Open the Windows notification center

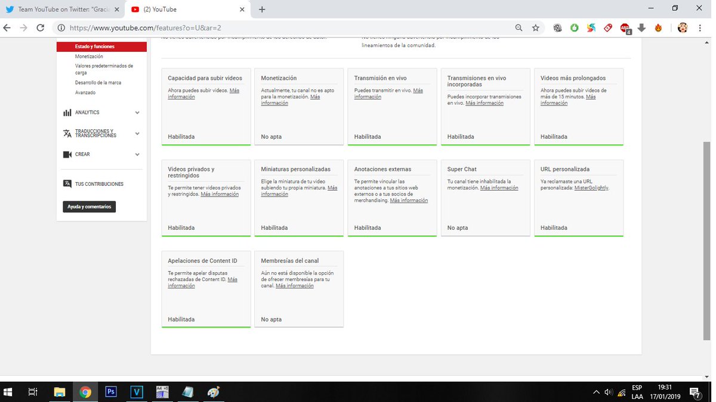point(695,392)
